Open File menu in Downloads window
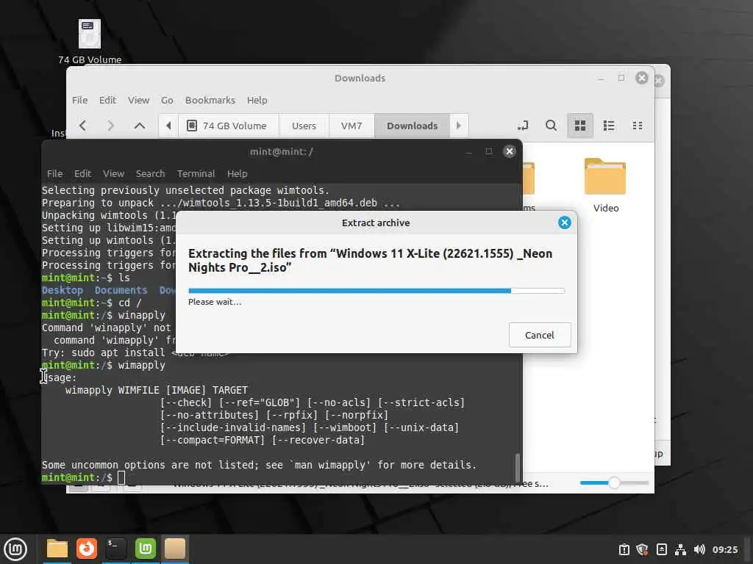 pyautogui.click(x=79, y=100)
